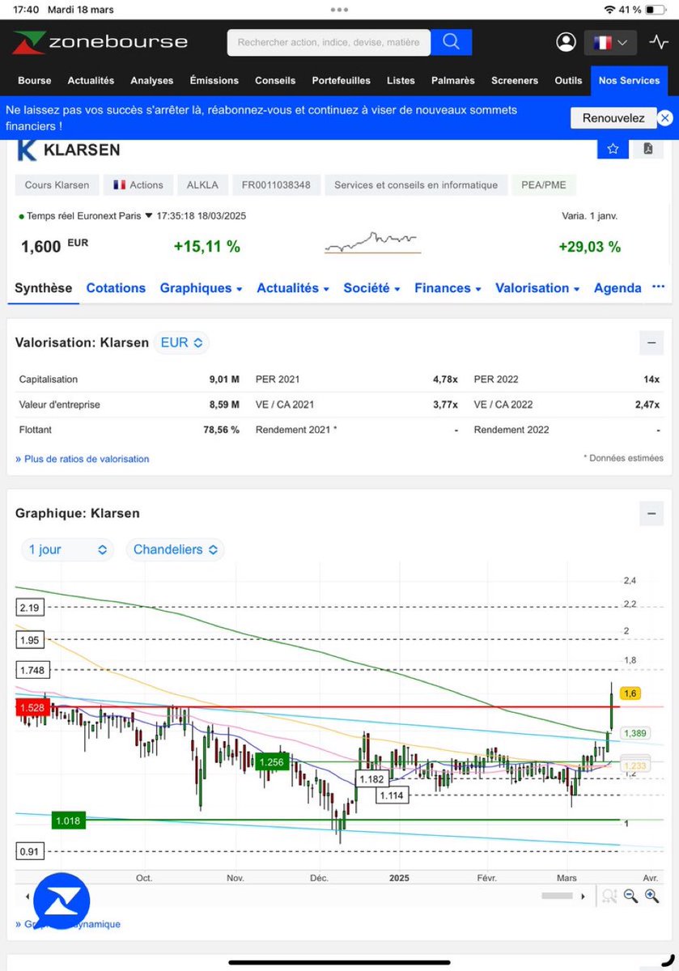Open the Palmarès menu

coord(452,80)
